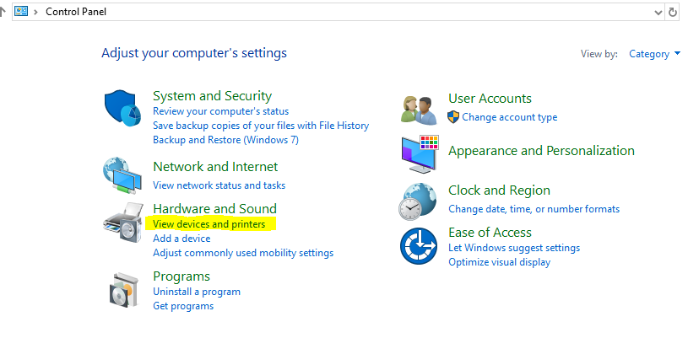
Task: Open Uninstall a program link
Action: coord(197,292)
